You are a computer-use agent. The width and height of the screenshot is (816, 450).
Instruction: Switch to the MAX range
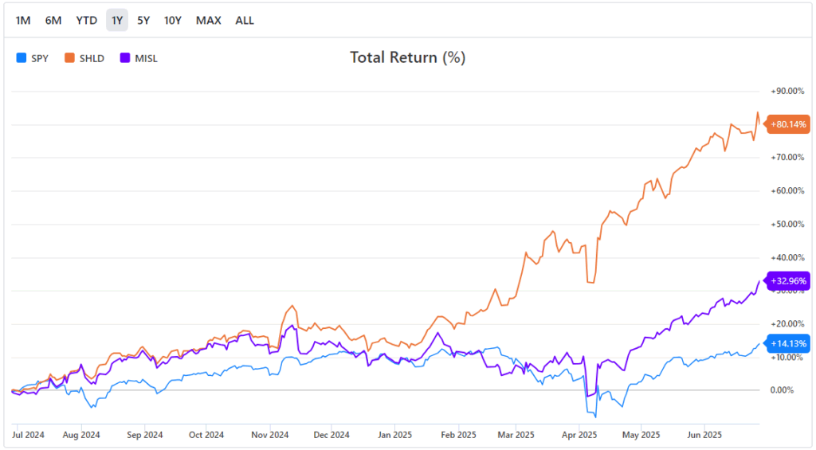tap(209, 20)
